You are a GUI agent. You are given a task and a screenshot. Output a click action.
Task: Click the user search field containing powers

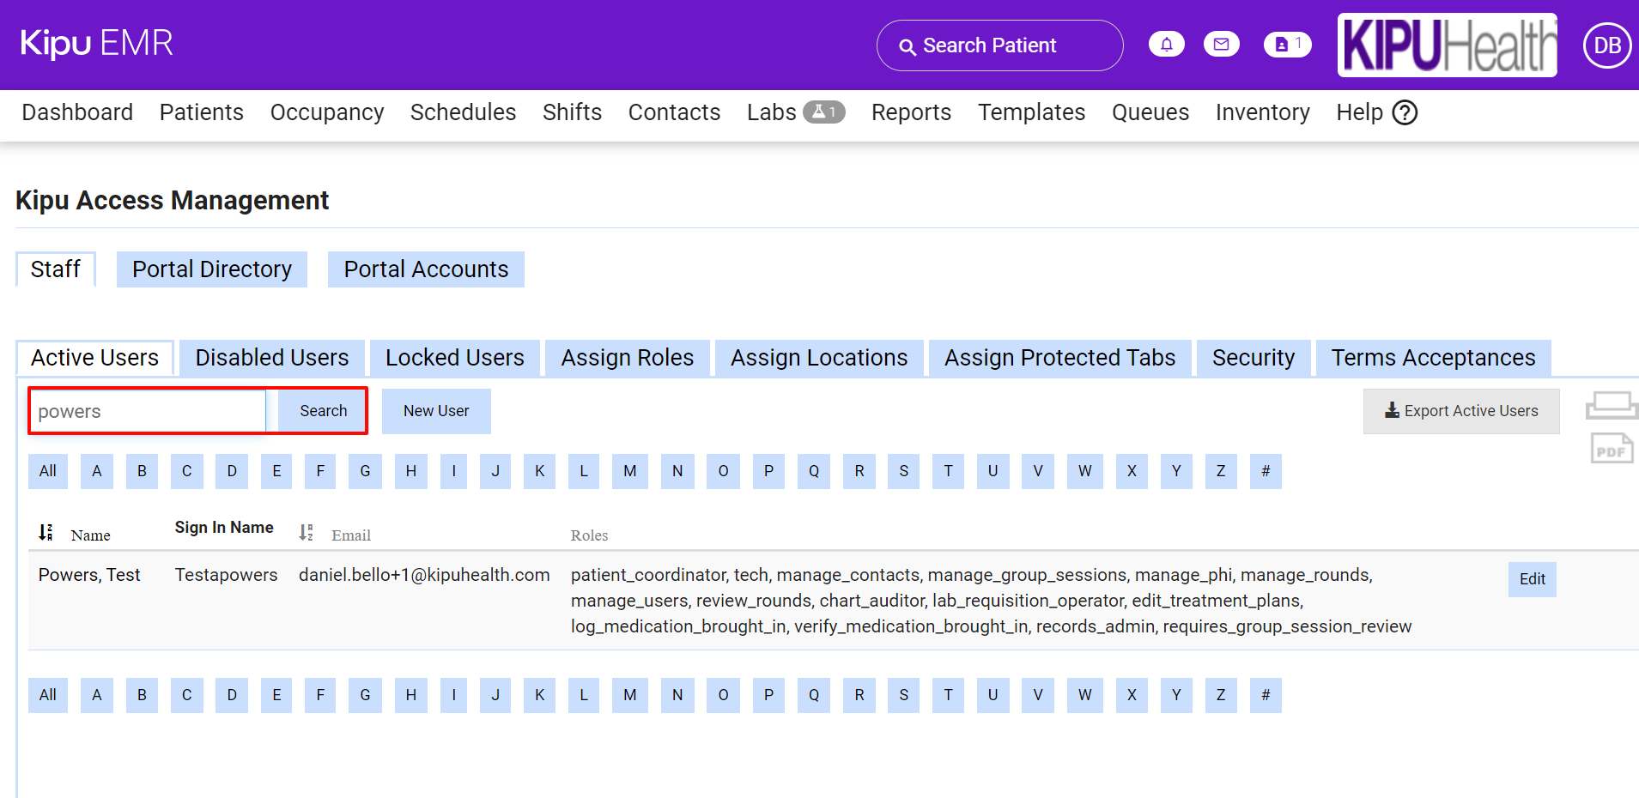[x=148, y=411]
